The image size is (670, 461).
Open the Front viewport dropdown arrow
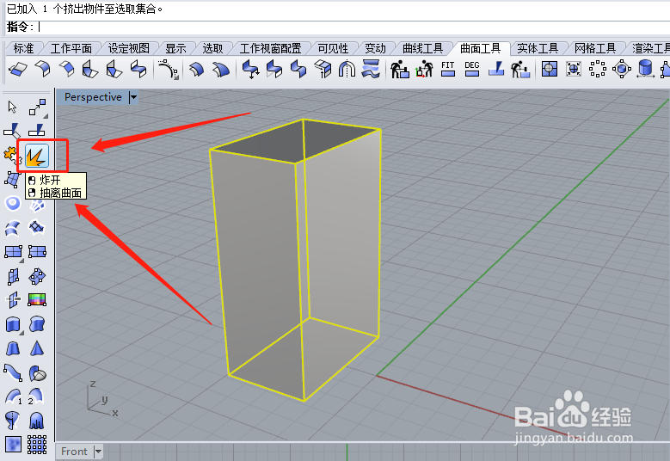pyautogui.click(x=98, y=452)
